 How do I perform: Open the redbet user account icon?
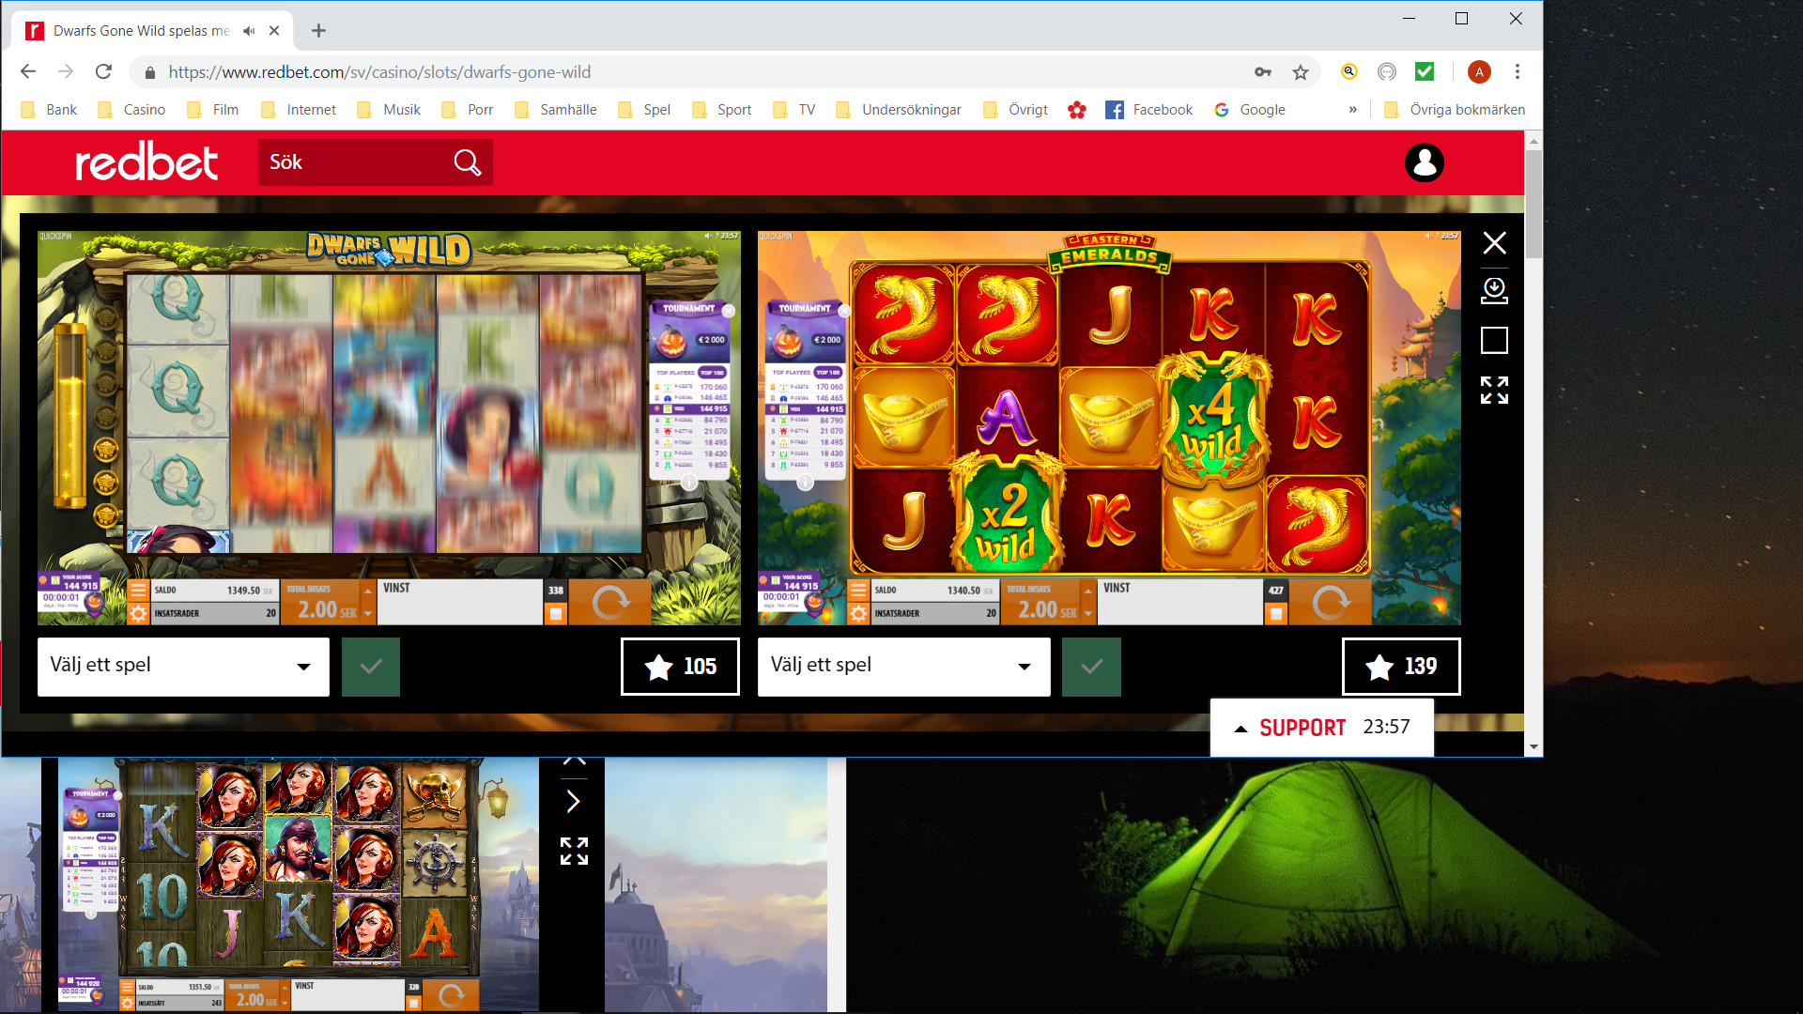1424,162
